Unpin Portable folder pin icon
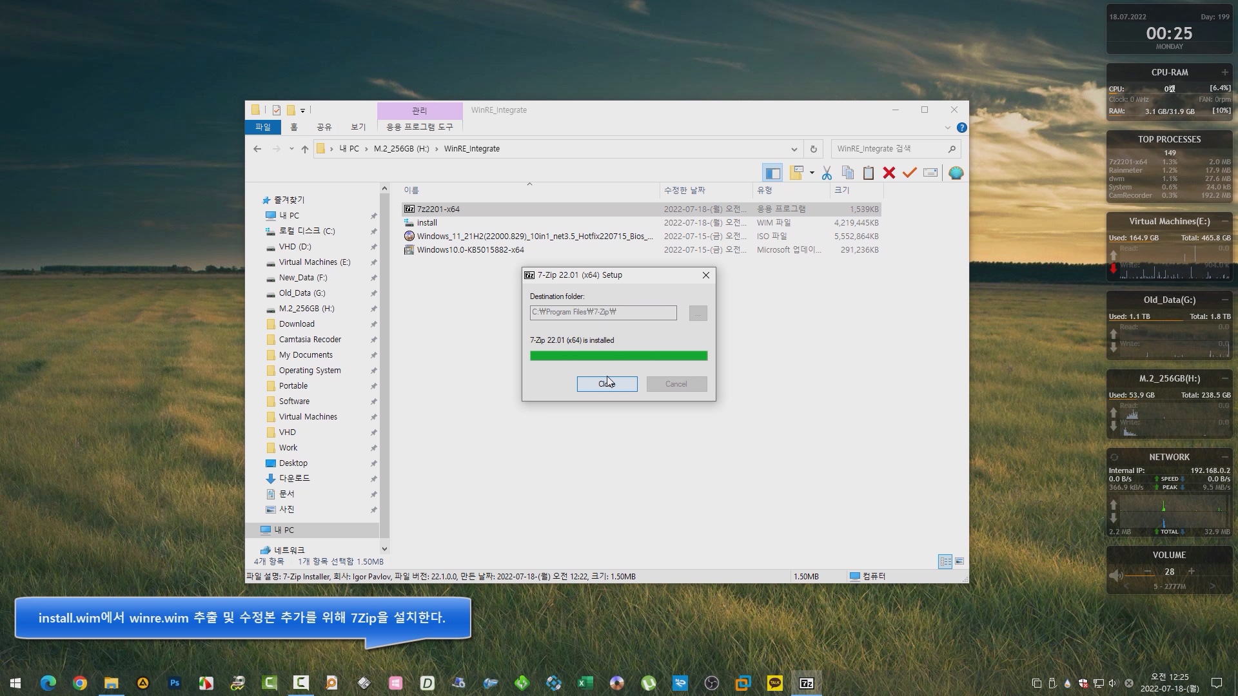This screenshot has width=1238, height=696. pos(373,386)
